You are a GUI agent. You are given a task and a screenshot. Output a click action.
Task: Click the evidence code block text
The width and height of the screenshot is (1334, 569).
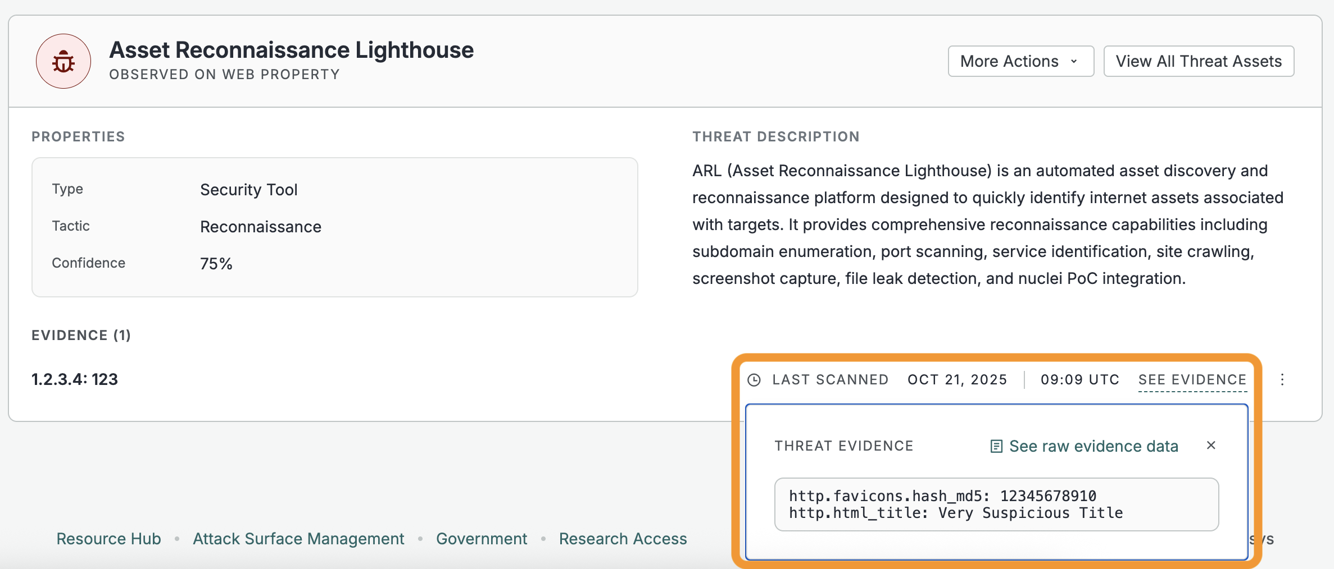955,504
